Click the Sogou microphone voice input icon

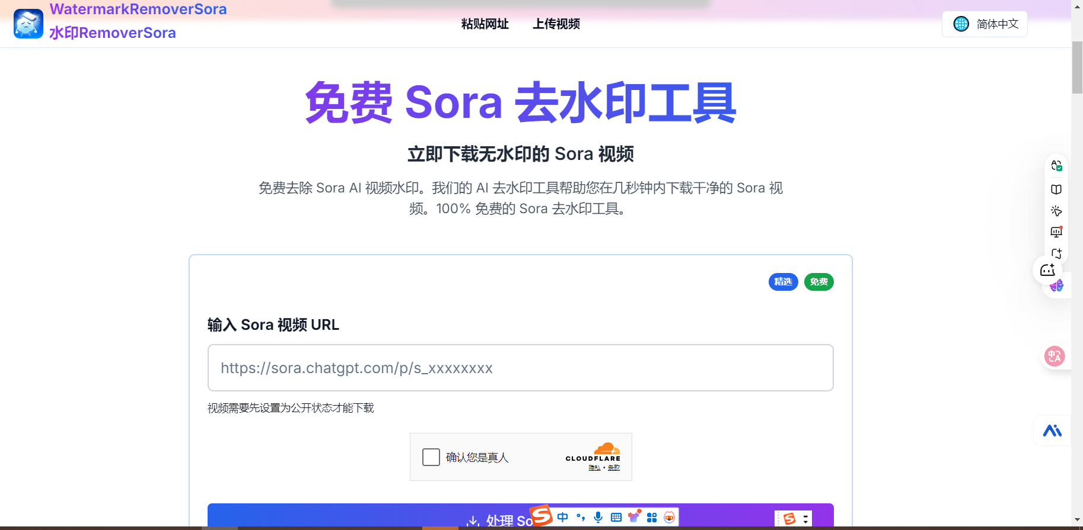pyautogui.click(x=598, y=517)
